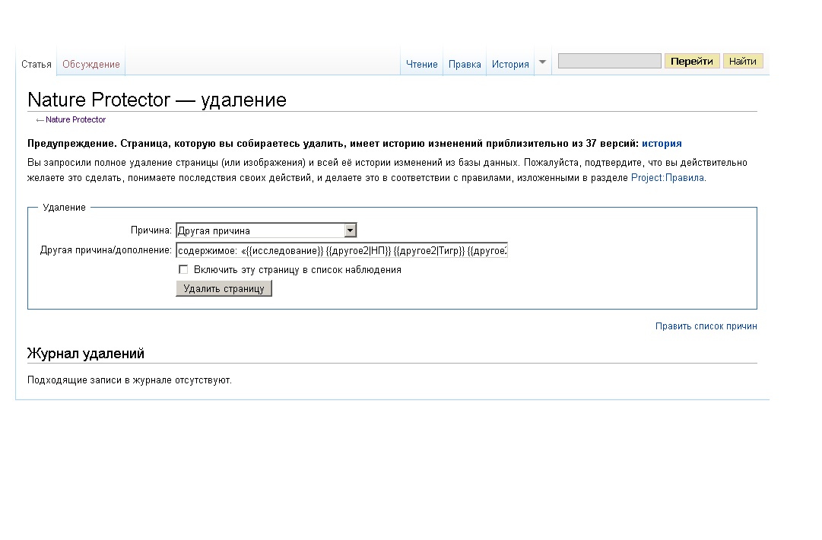The width and height of the screenshot is (822, 540).
Task: Open the more actions arrow beside История
Action: point(542,62)
